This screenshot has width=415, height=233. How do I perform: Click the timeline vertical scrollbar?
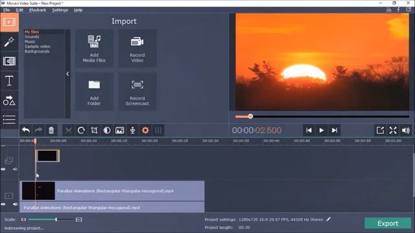[x=414, y=174]
